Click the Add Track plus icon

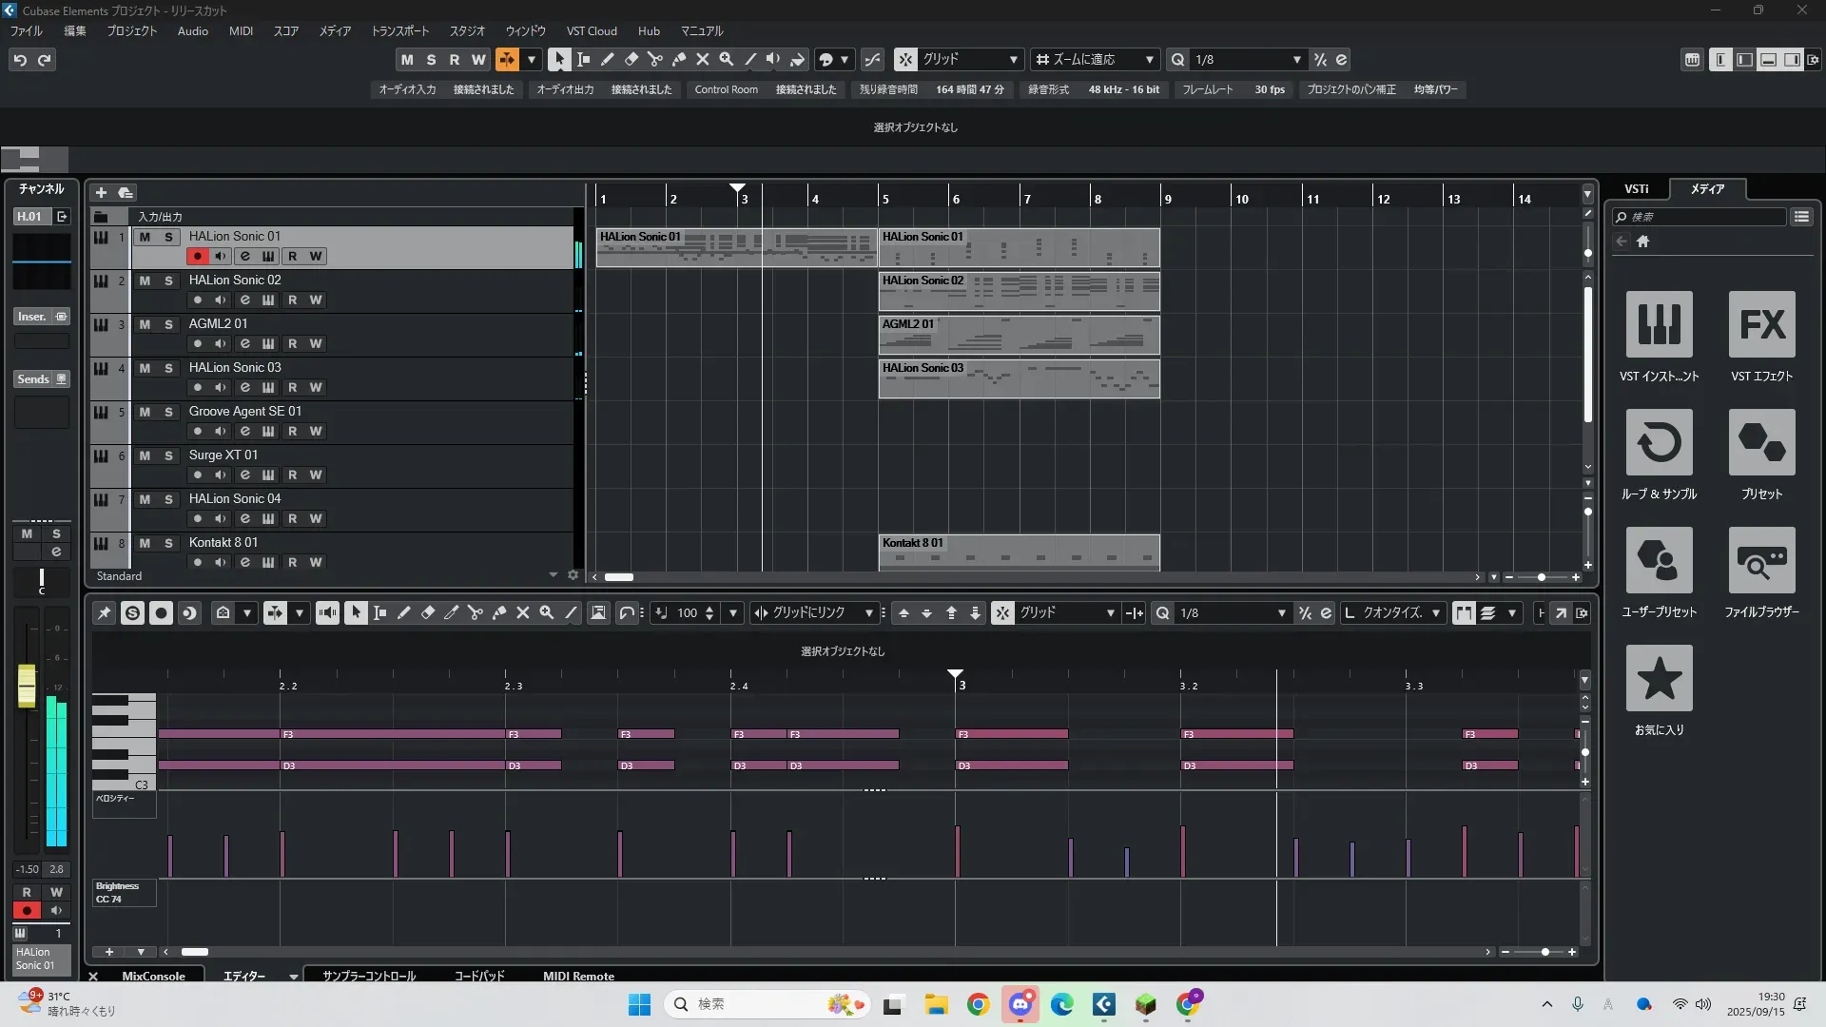101,192
